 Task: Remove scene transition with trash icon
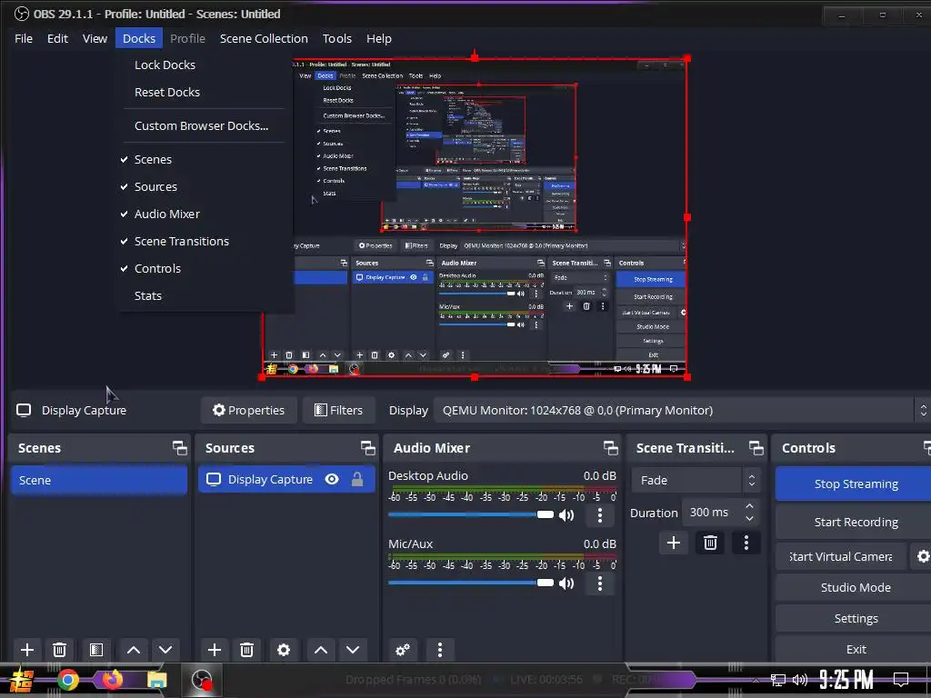710,543
